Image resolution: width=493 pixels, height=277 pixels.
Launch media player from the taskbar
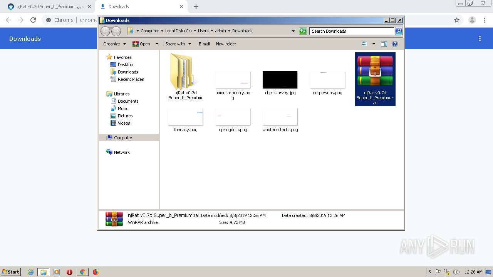pos(57,272)
